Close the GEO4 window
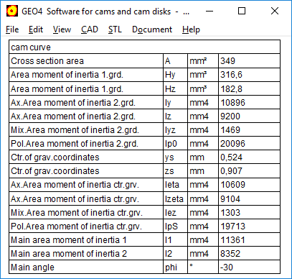Screen dimensions: 292x279 [275, 11]
